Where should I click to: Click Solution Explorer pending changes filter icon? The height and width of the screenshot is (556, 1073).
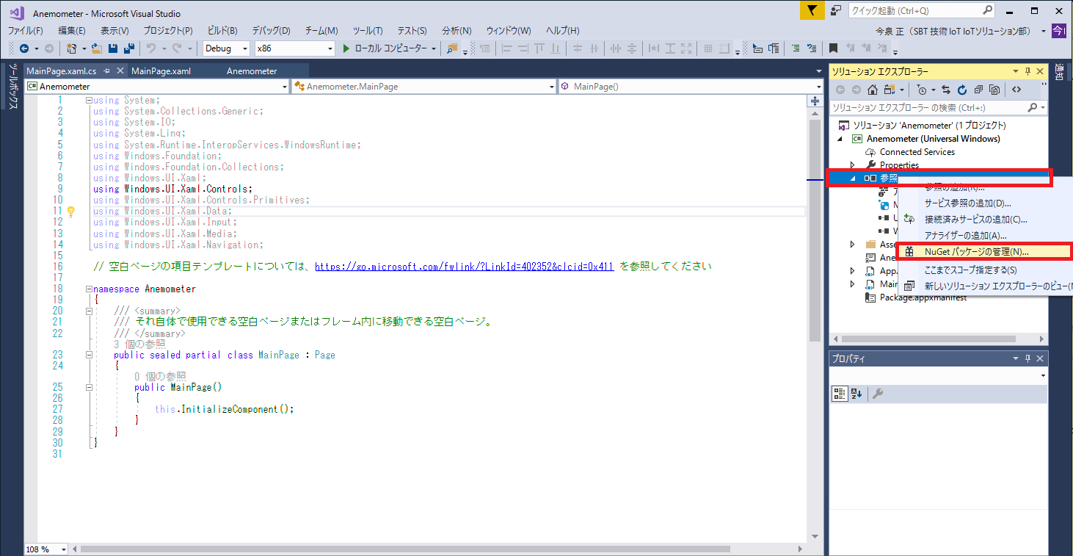pos(922,90)
